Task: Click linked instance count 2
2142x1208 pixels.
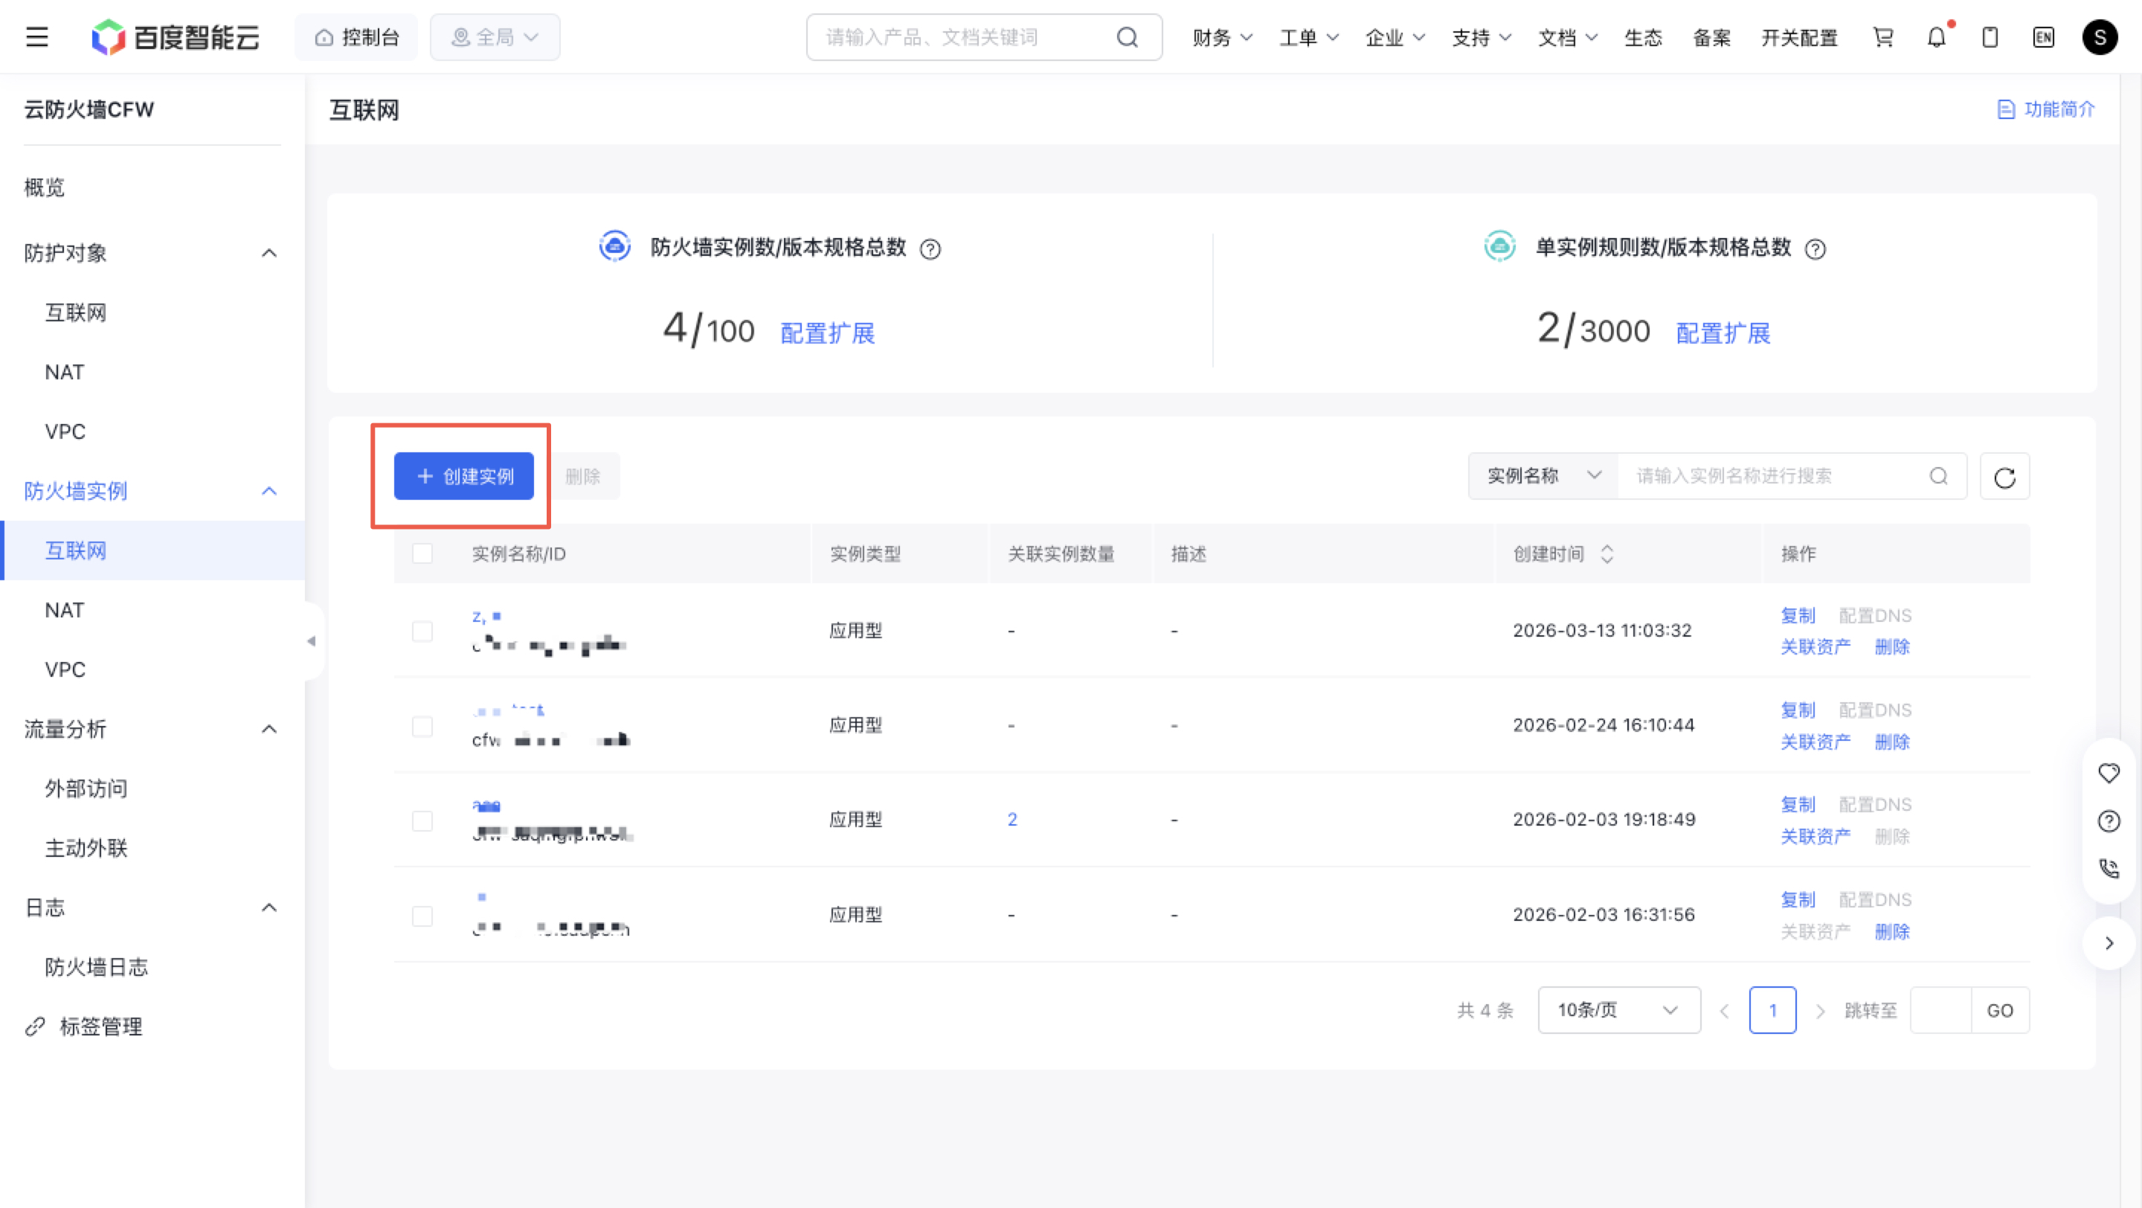Action: (x=1012, y=820)
